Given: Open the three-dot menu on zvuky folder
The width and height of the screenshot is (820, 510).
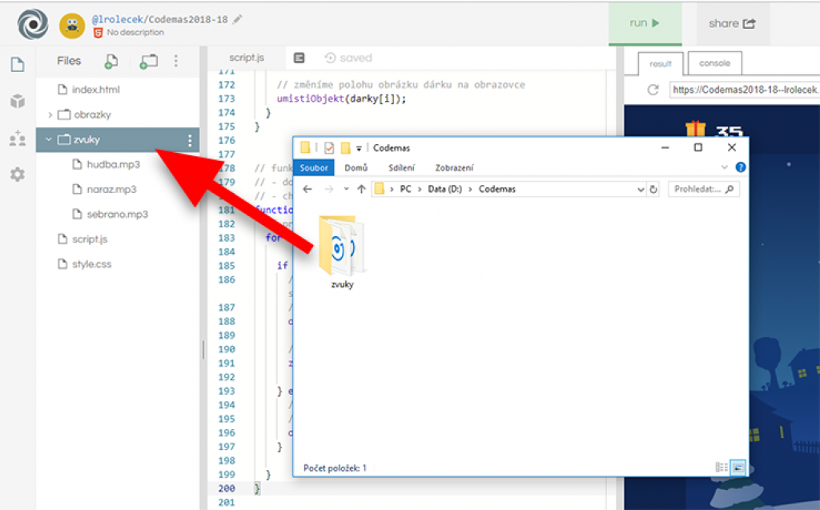Looking at the screenshot, I should pos(189,141).
